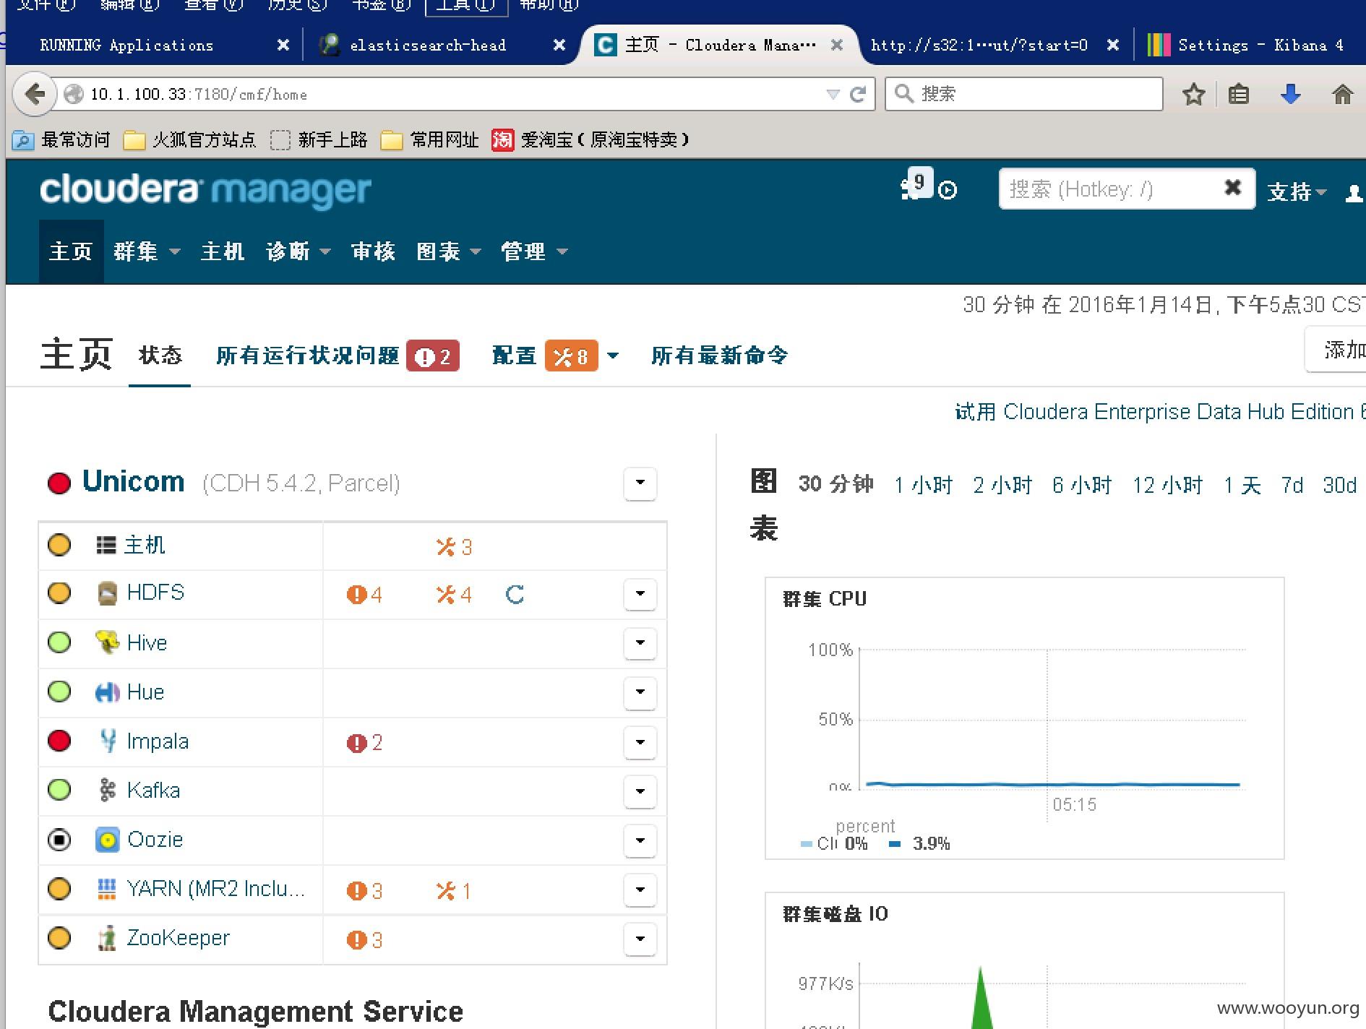
Task: Bookmark this page with the star icon
Action: pos(1194,94)
